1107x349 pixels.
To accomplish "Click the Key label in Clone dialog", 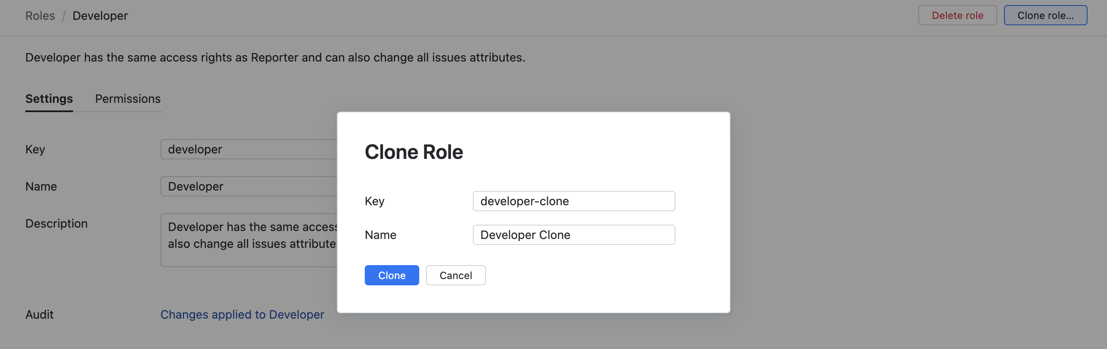I will (374, 201).
